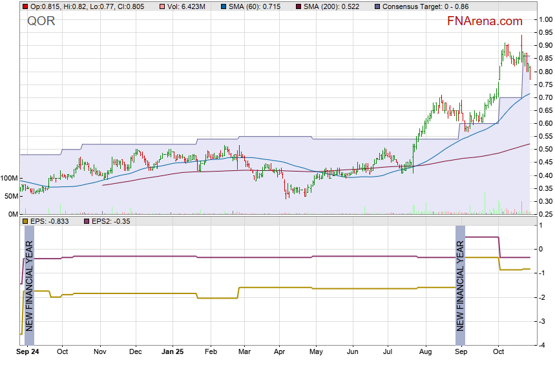The height and width of the screenshot is (365, 555).
Task: Click the maroon SMA (200) legend swatch
Action: (297, 6)
